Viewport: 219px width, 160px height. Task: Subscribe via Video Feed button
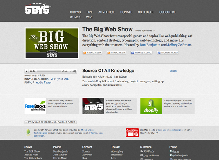[x=116, y=53]
